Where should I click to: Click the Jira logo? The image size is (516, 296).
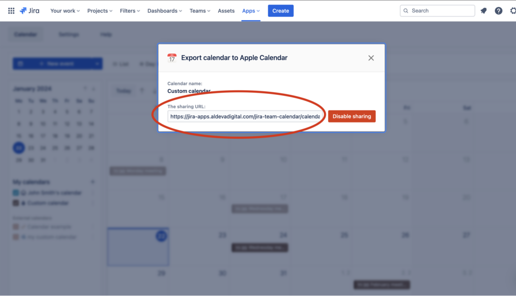[29, 11]
